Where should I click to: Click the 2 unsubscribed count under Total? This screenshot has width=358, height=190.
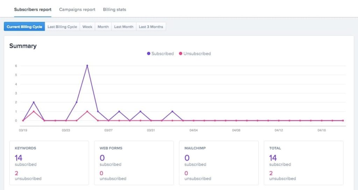click(271, 173)
